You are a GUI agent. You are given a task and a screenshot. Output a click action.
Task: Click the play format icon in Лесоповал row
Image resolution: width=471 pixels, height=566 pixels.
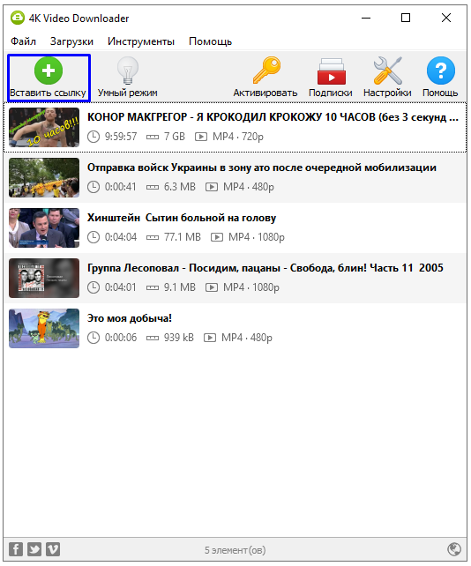pyautogui.click(x=212, y=287)
